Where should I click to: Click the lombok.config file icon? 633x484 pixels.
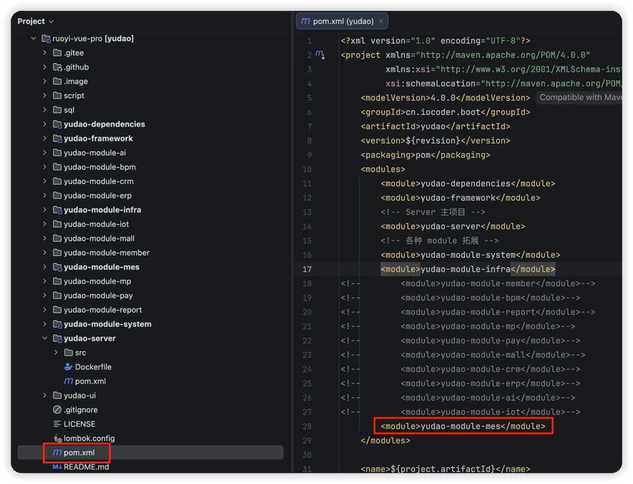coord(57,438)
